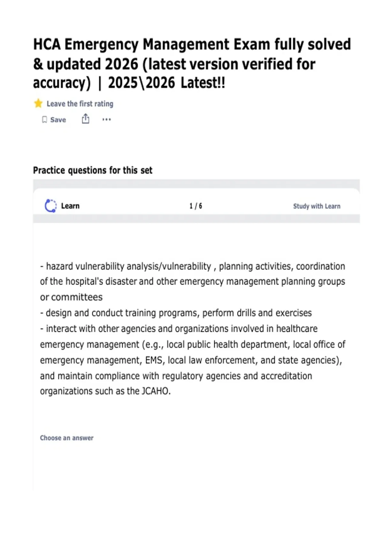Click the bookmark icon beside Save
The image size is (383, 543).
pyautogui.click(x=45, y=120)
